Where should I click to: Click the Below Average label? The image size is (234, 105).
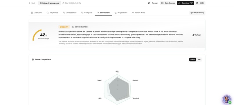(x=44, y=39)
